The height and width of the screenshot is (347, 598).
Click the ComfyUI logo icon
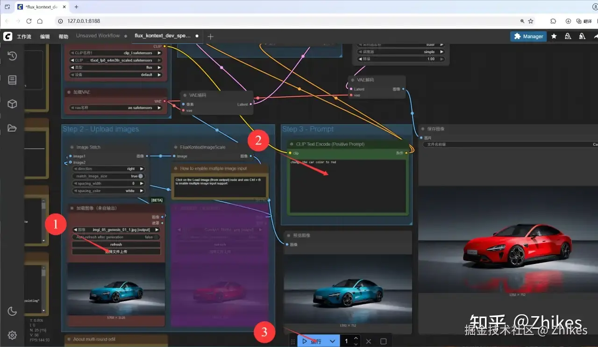[7, 36]
